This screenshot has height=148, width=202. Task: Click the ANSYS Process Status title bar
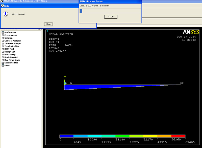(110, 2)
